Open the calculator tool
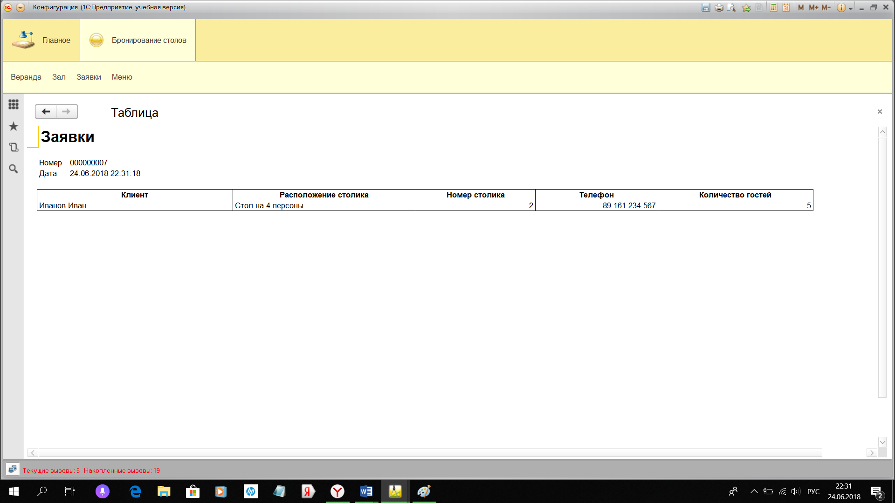 (773, 7)
